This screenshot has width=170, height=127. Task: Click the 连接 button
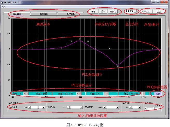click(x=158, y=11)
